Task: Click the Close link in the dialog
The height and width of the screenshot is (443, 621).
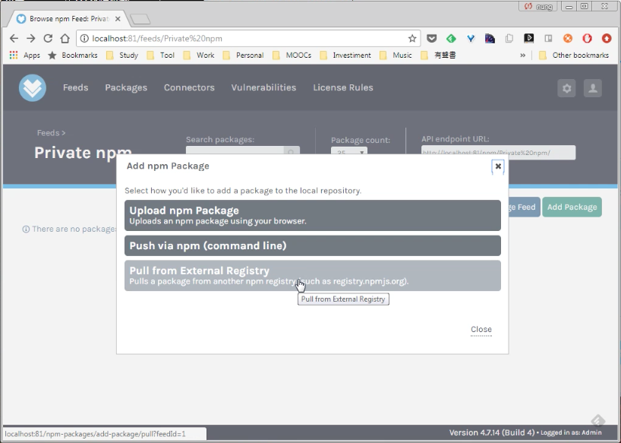Action: click(481, 330)
